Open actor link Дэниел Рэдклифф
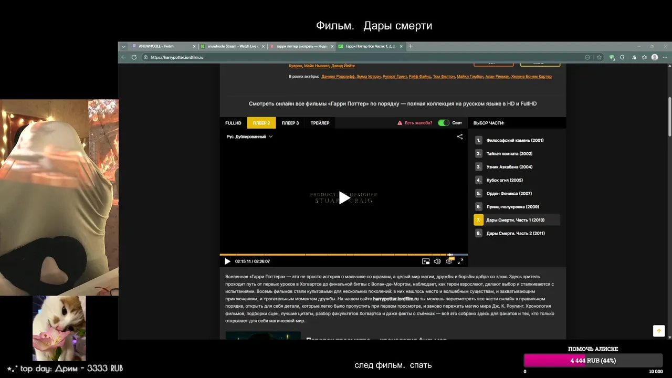This screenshot has height=378, width=672. pos(338,77)
